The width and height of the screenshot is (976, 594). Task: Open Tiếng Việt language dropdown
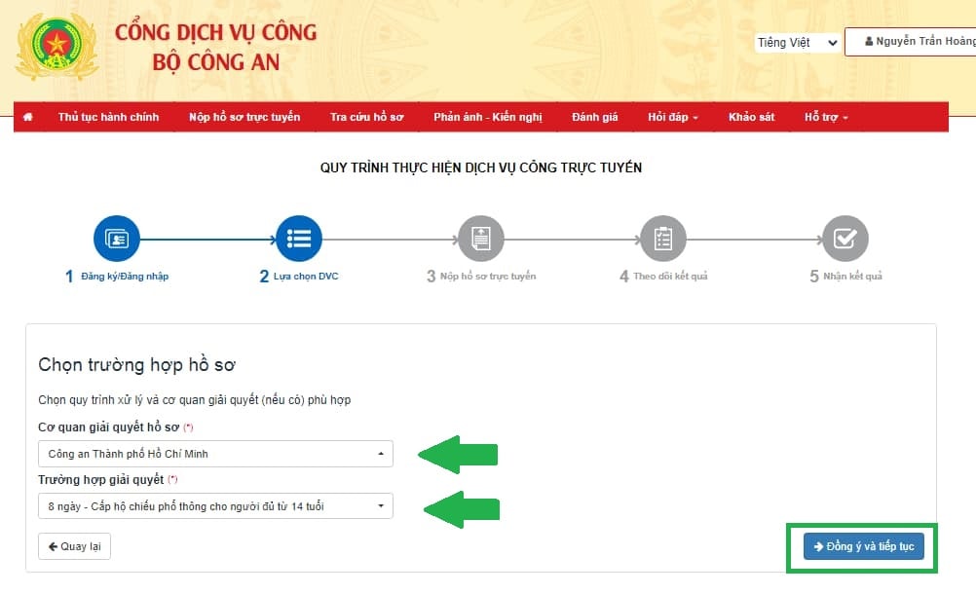[x=798, y=42]
